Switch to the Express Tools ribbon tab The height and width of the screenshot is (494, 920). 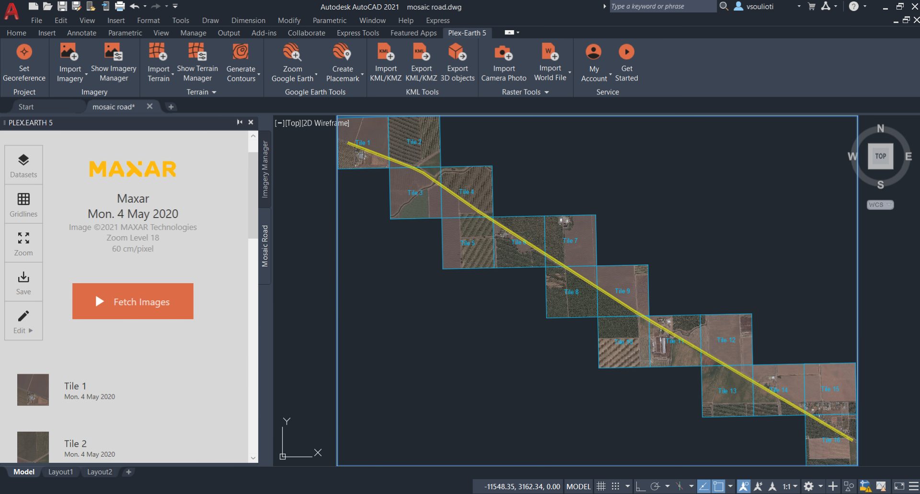pos(357,33)
